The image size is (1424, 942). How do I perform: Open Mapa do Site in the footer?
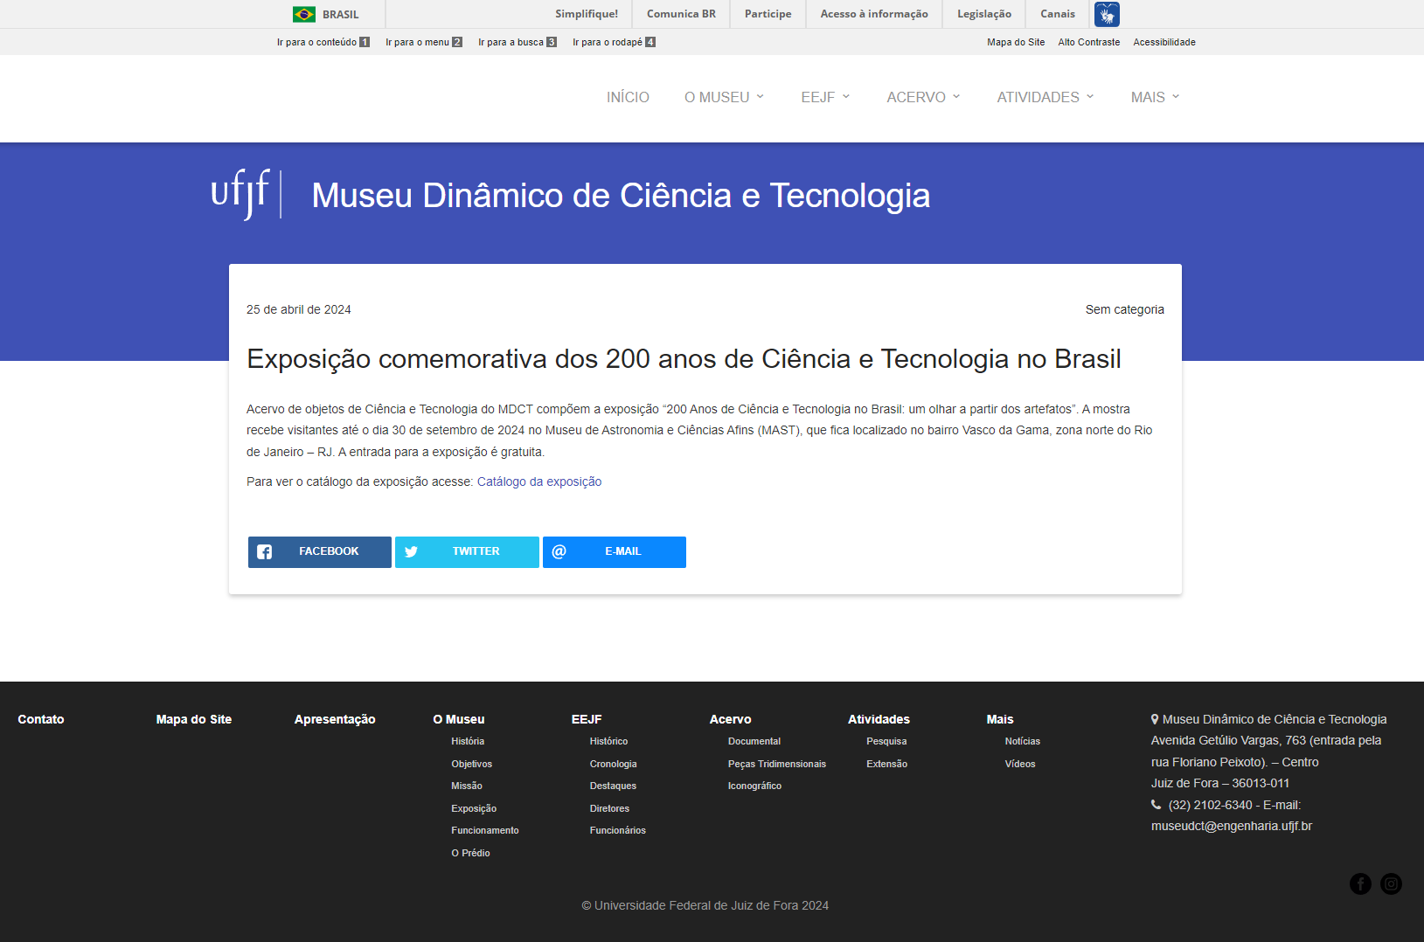194,719
